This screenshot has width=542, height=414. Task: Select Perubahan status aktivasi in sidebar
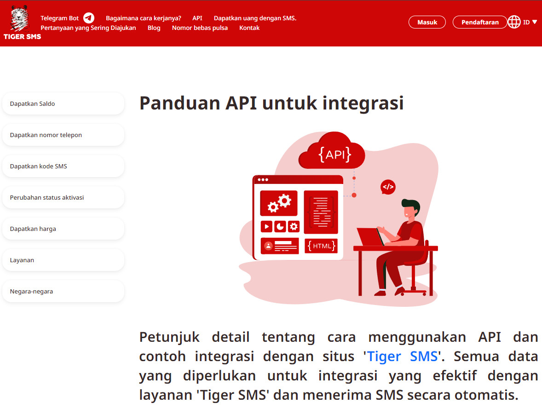(x=63, y=197)
